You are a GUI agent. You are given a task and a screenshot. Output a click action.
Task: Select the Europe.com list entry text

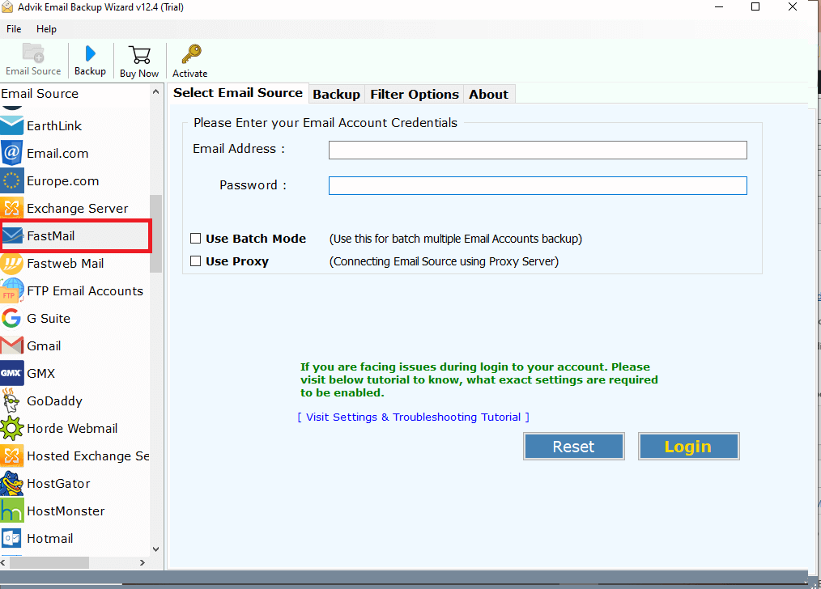tap(63, 181)
